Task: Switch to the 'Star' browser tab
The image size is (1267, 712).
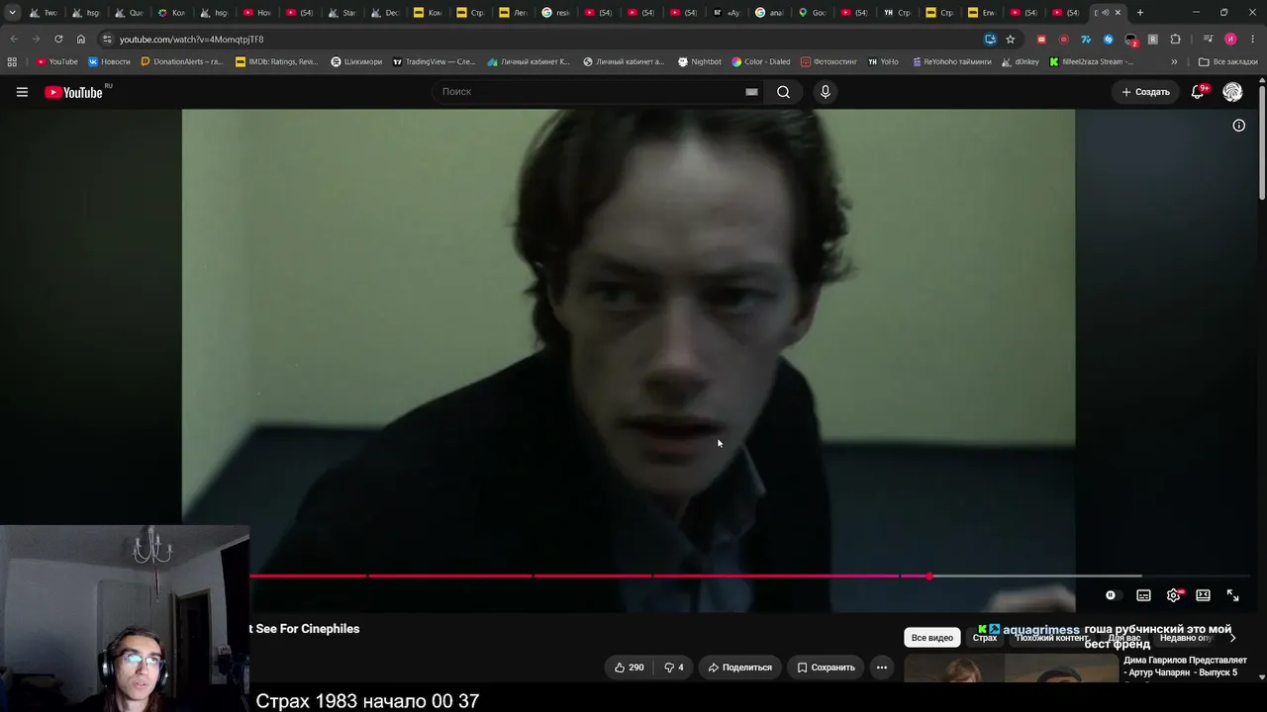Action: tap(341, 13)
